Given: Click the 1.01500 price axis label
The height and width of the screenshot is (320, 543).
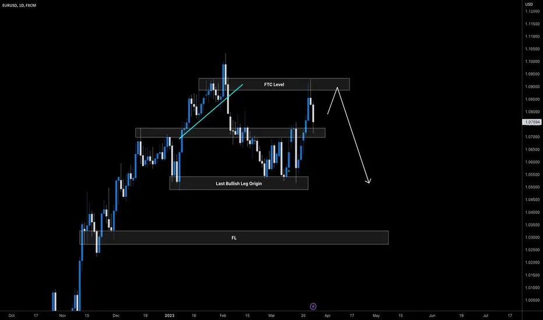Looking at the screenshot, I should (533, 275).
